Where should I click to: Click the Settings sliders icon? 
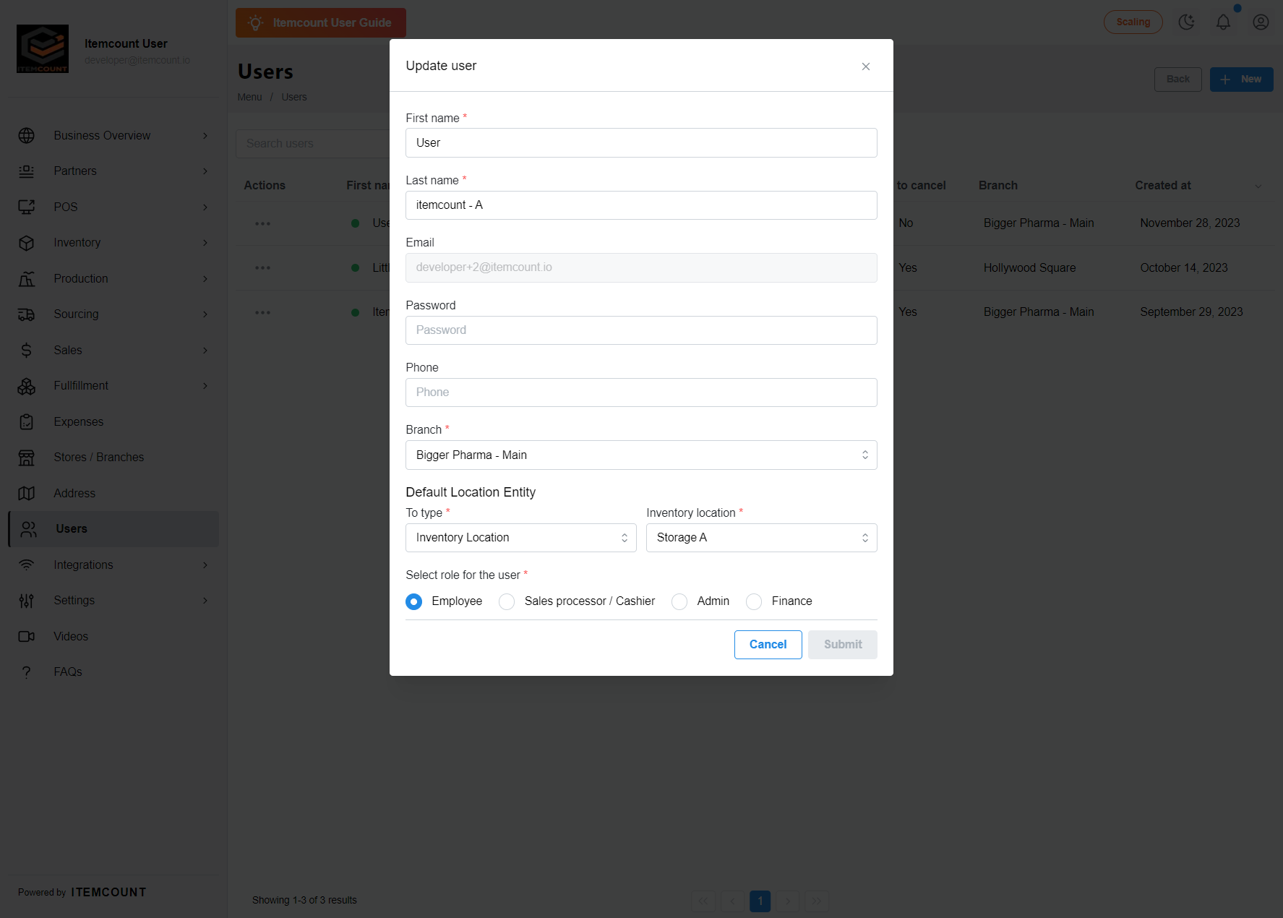coord(27,601)
